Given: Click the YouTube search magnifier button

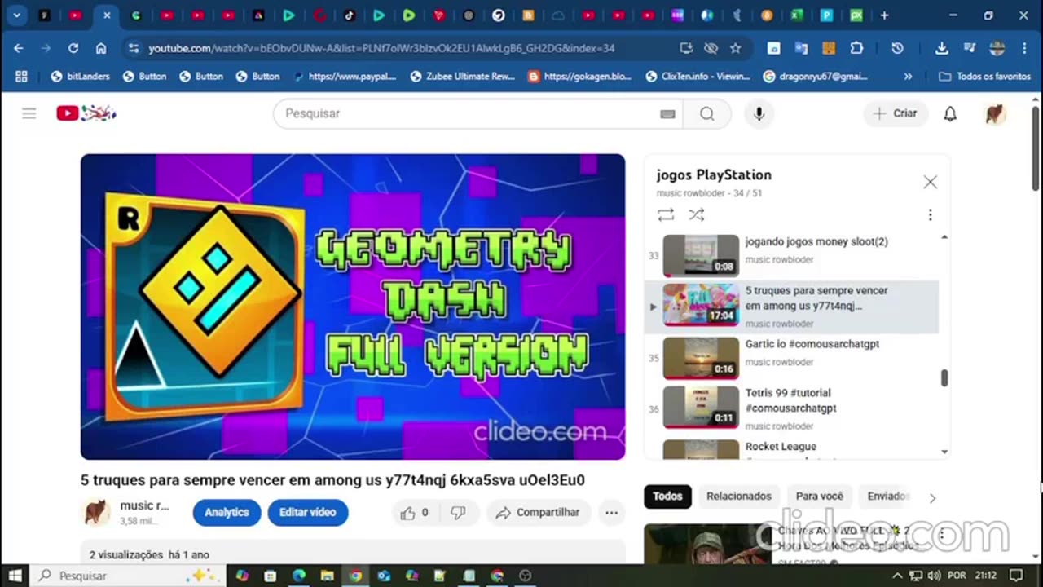Looking at the screenshot, I should [x=706, y=113].
